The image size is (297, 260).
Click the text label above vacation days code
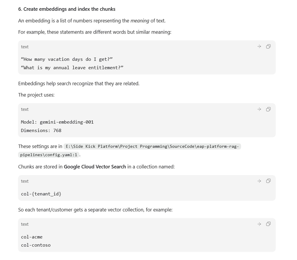pyautogui.click(x=24, y=47)
